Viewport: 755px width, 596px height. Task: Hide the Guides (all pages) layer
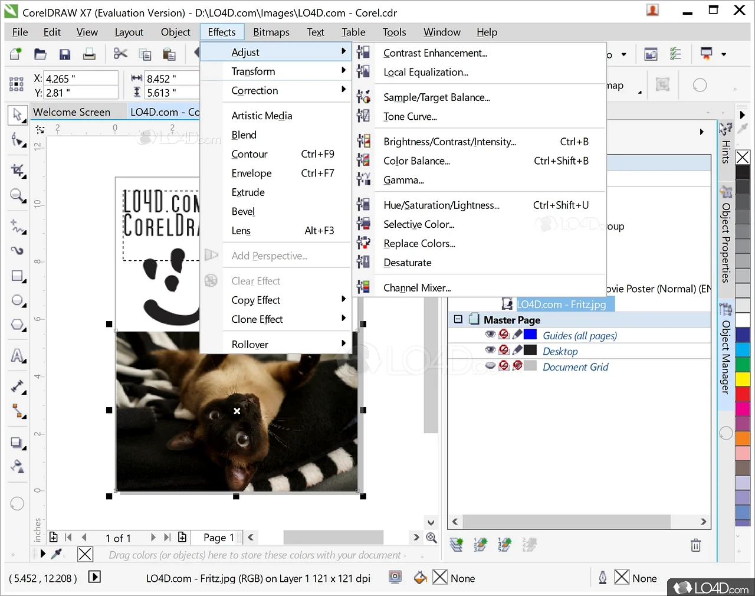click(490, 333)
